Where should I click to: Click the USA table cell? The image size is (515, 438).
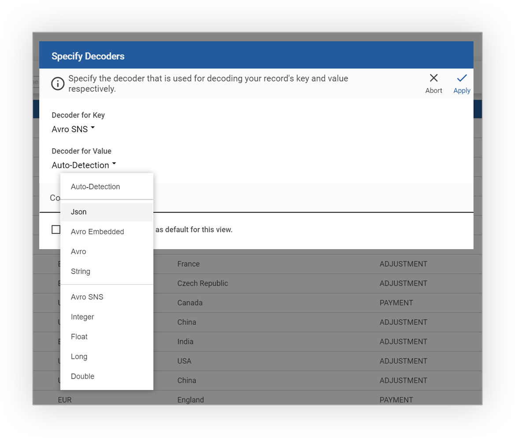tap(184, 361)
